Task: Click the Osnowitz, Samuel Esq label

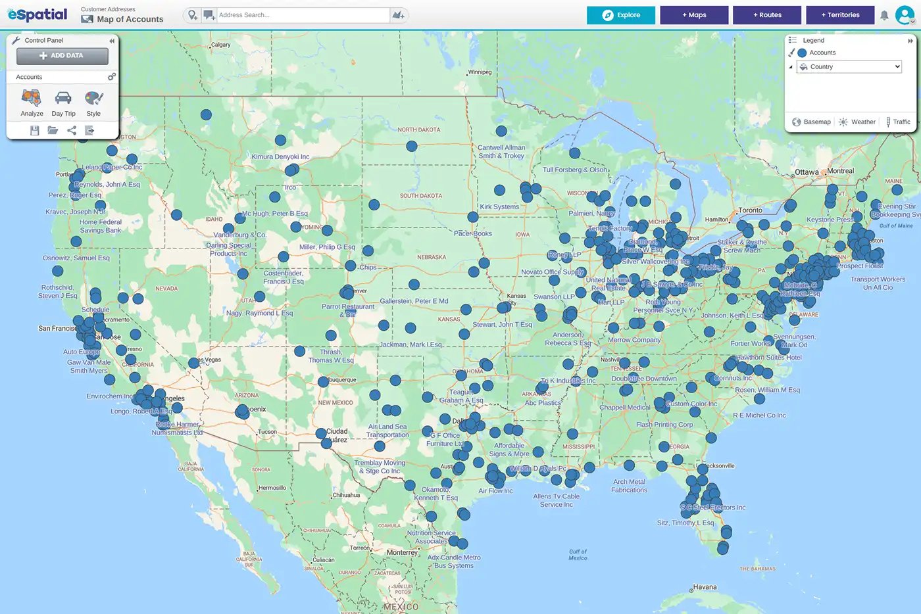Action: click(x=76, y=258)
